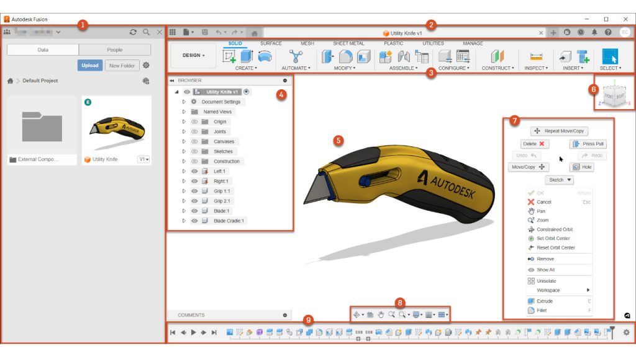Click Play on the timeline playback controls
The width and height of the screenshot is (636, 357).
tap(193, 332)
